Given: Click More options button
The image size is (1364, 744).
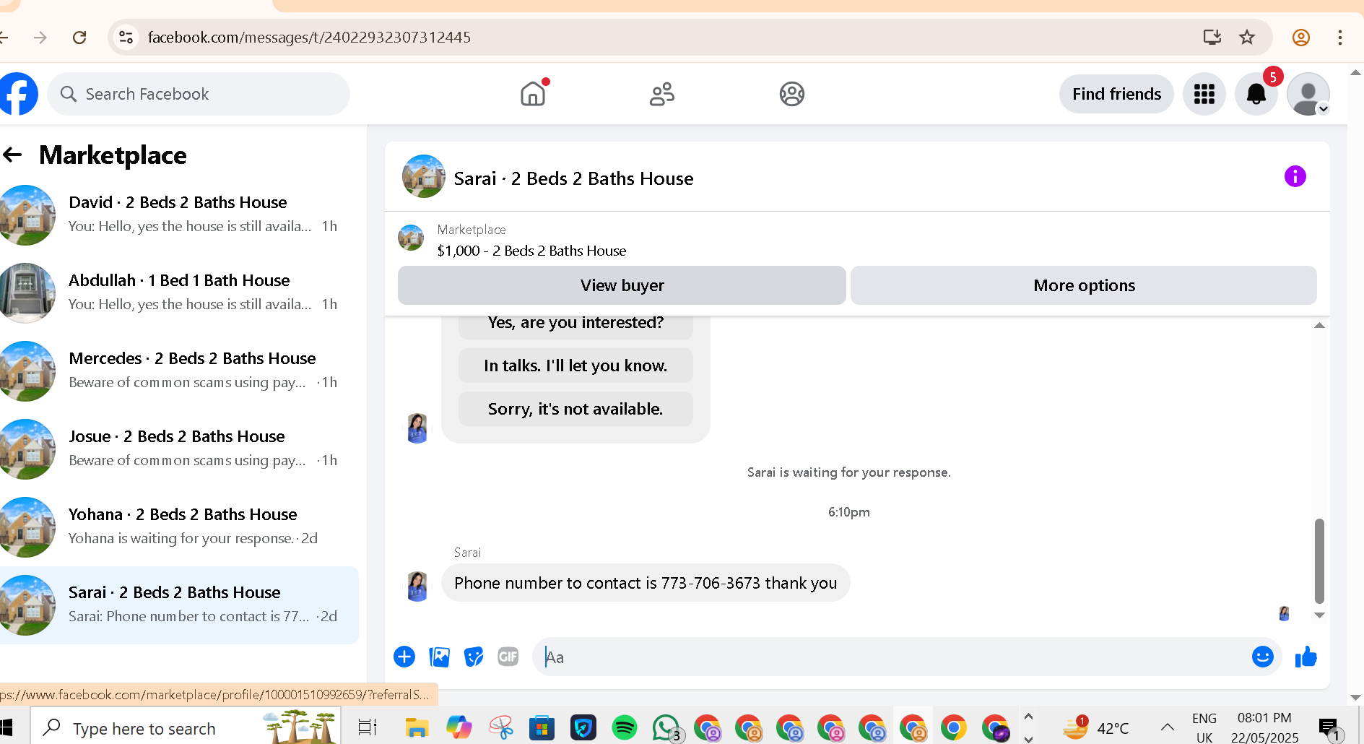Looking at the screenshot, I should click(x=1084, y=285).
